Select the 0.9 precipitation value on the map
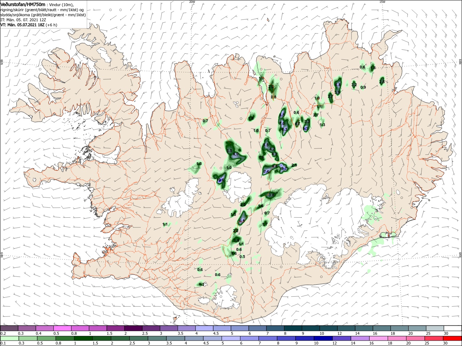462x346 pixels. [x=363, y=87]
